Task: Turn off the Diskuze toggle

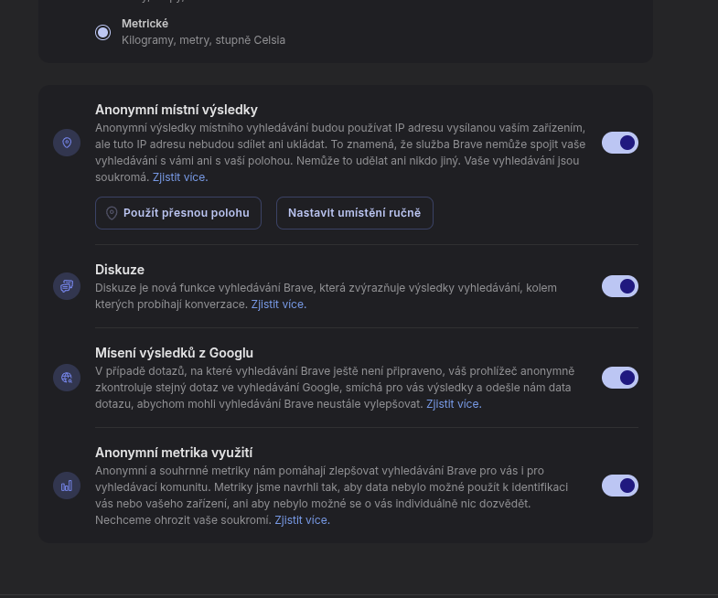Action: point(619,286)
